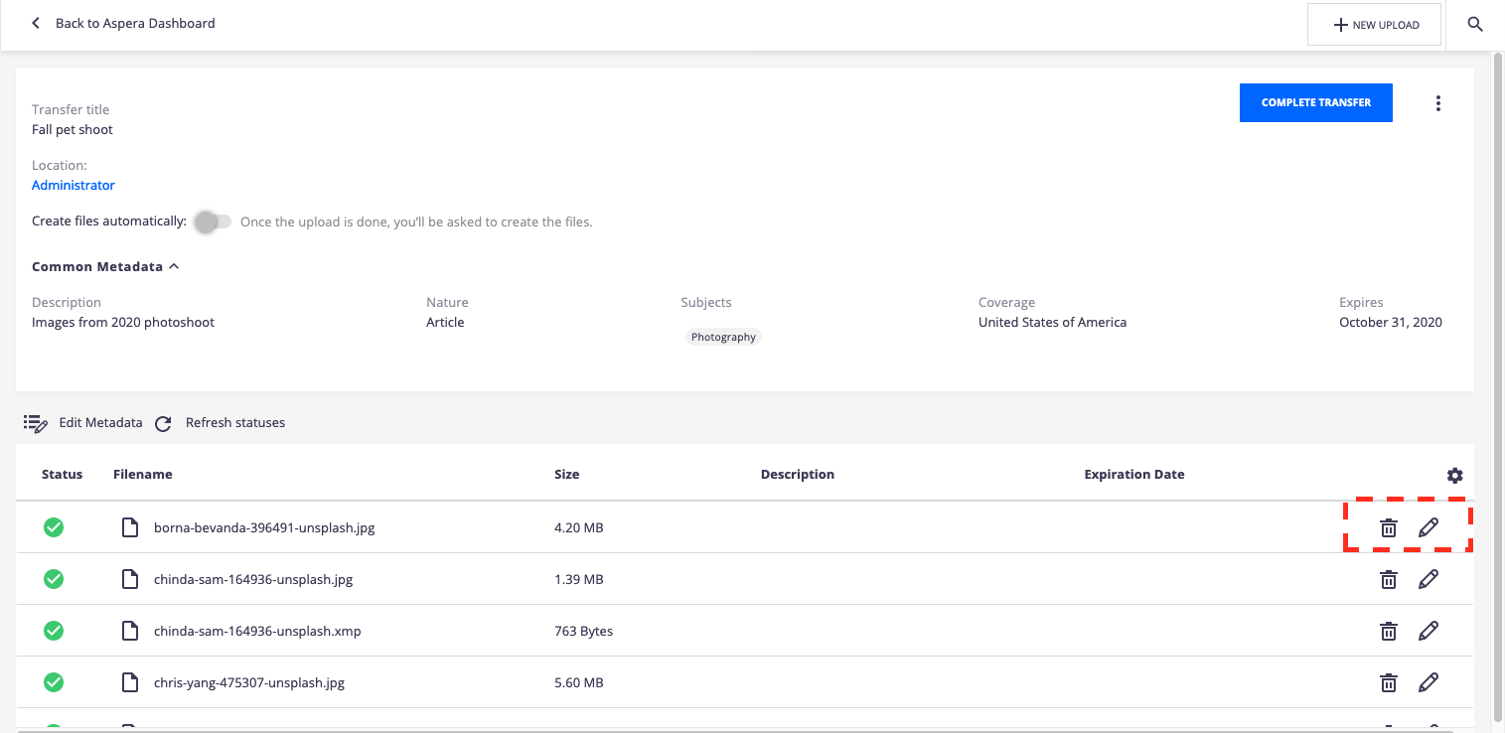The width and height of the screenshot is (1505, 733).
Task: Click the 4.20 MB size value
Action: [579, 528]
